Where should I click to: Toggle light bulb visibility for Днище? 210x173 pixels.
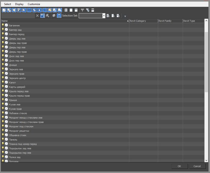[x=3, y=65]
